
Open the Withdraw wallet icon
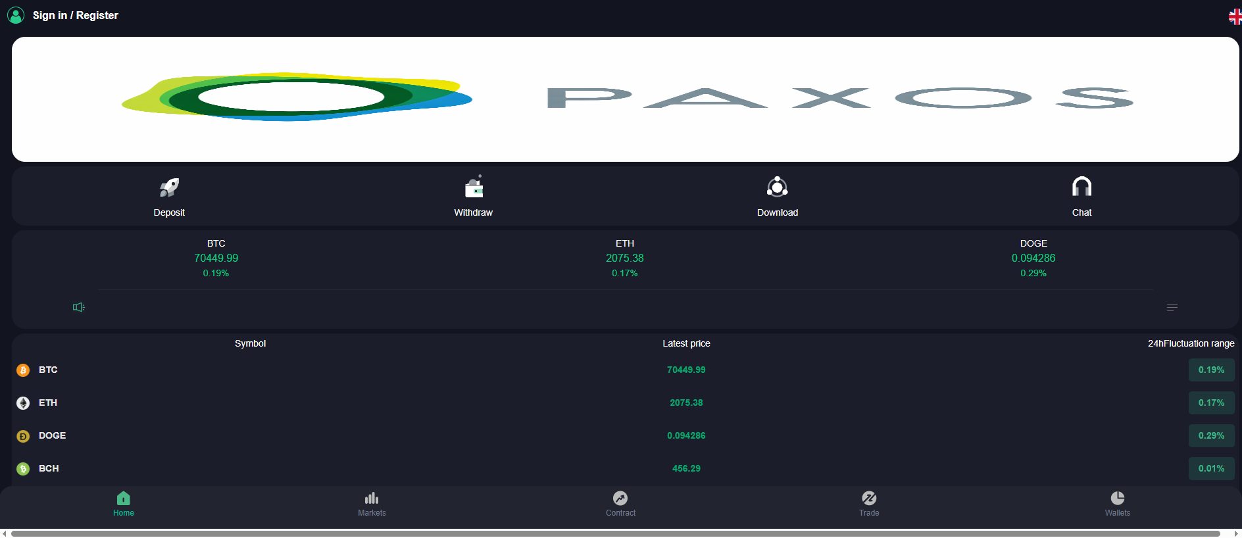[x=474, y=187]
